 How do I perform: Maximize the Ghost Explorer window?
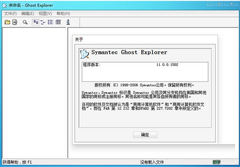click(219, 4)
